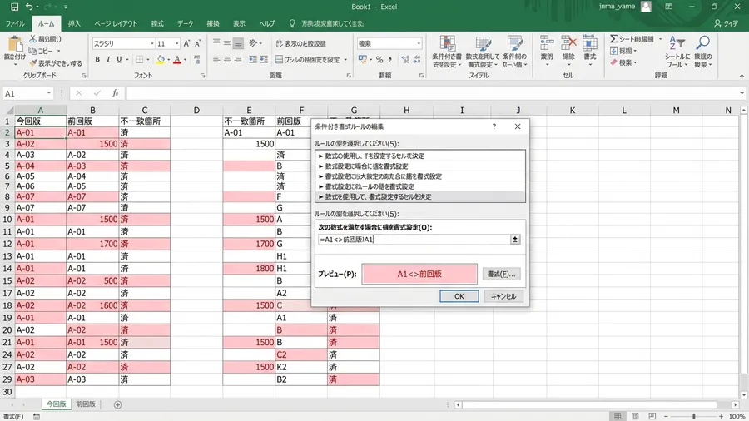
Task: Switch to the Page Layout tab
Action: 115,23
